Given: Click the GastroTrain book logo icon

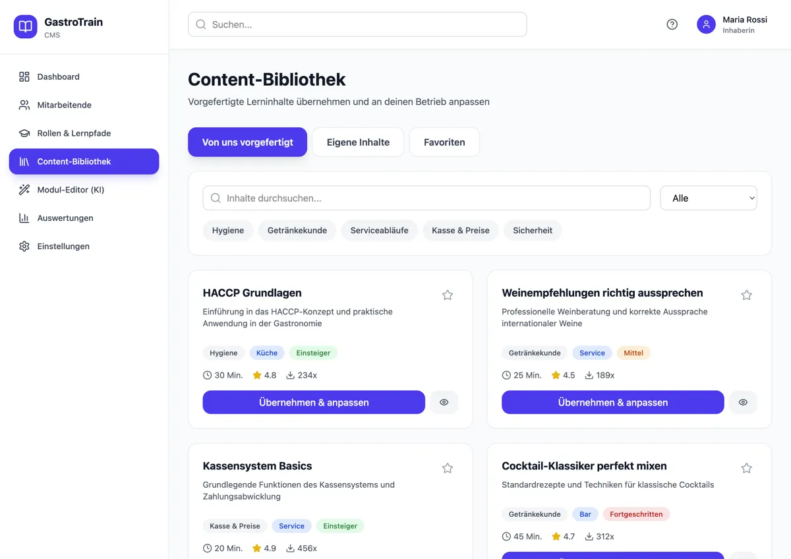Looking at the screenshot, I should pyautogui.click(x=26, y=26).
